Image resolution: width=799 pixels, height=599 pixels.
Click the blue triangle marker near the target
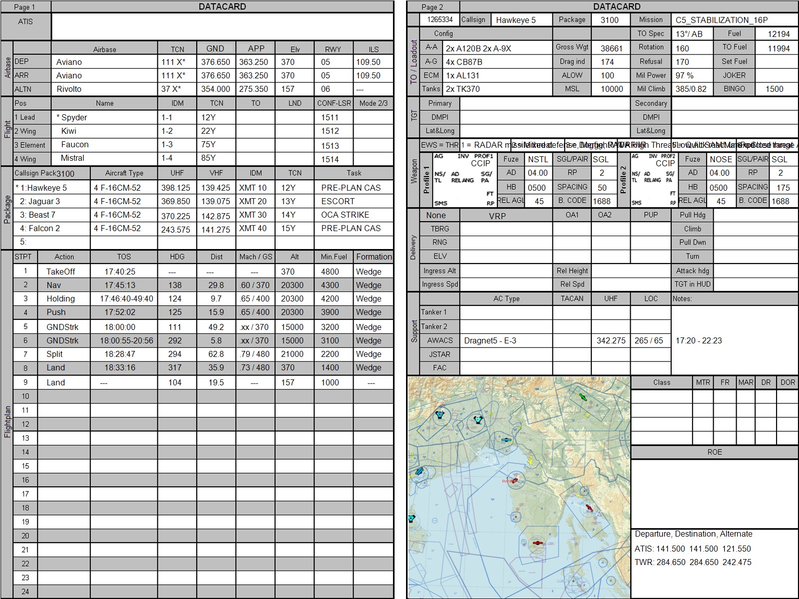tap(599, 514)
